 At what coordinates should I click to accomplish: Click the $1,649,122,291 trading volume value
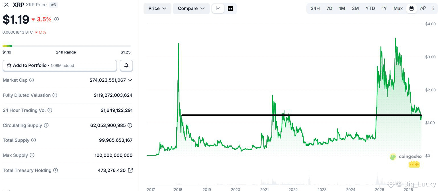click(x=116, y=110)
